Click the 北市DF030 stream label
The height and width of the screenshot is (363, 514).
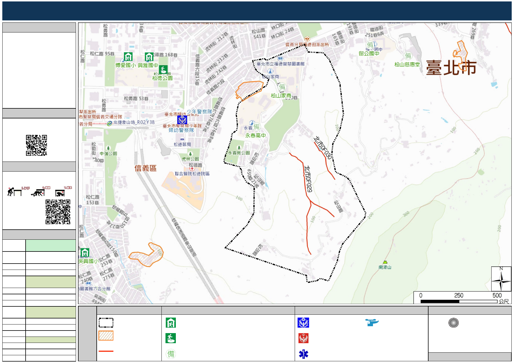(x=323, y=148)
